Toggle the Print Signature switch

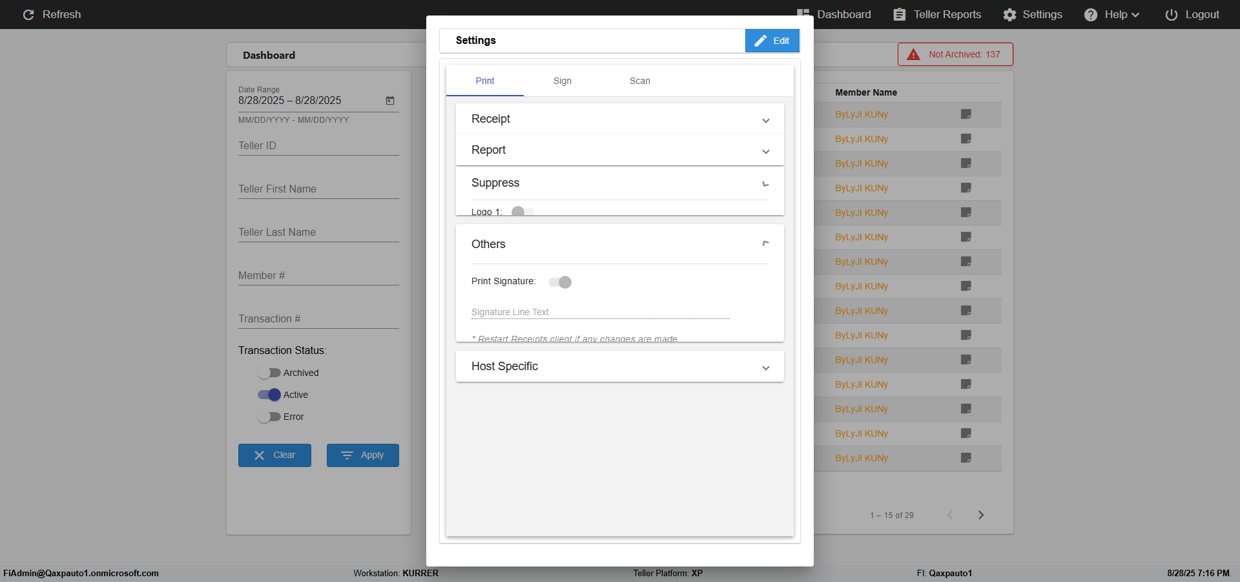coord(560,282)
